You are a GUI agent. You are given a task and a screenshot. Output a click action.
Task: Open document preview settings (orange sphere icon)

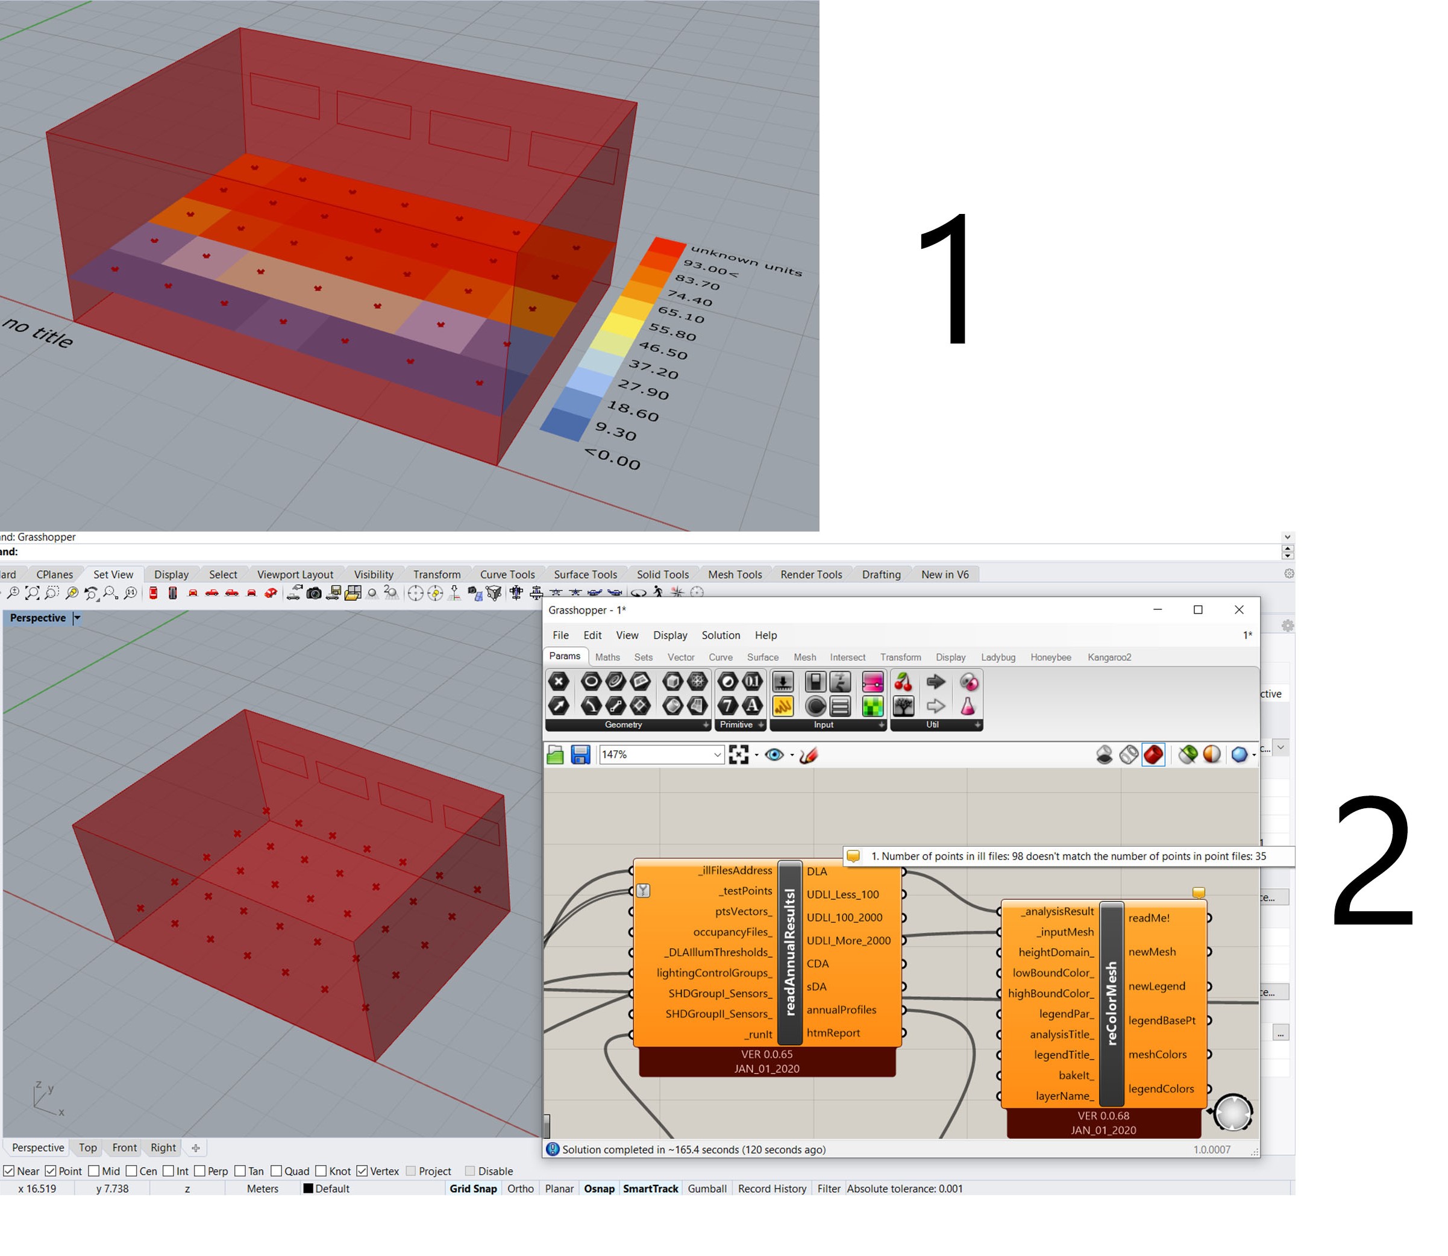[x=1212, y=755]
